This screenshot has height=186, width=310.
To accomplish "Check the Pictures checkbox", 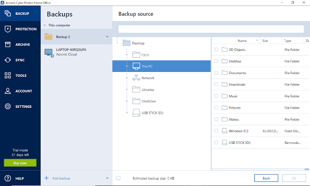I will pos(216,108).
